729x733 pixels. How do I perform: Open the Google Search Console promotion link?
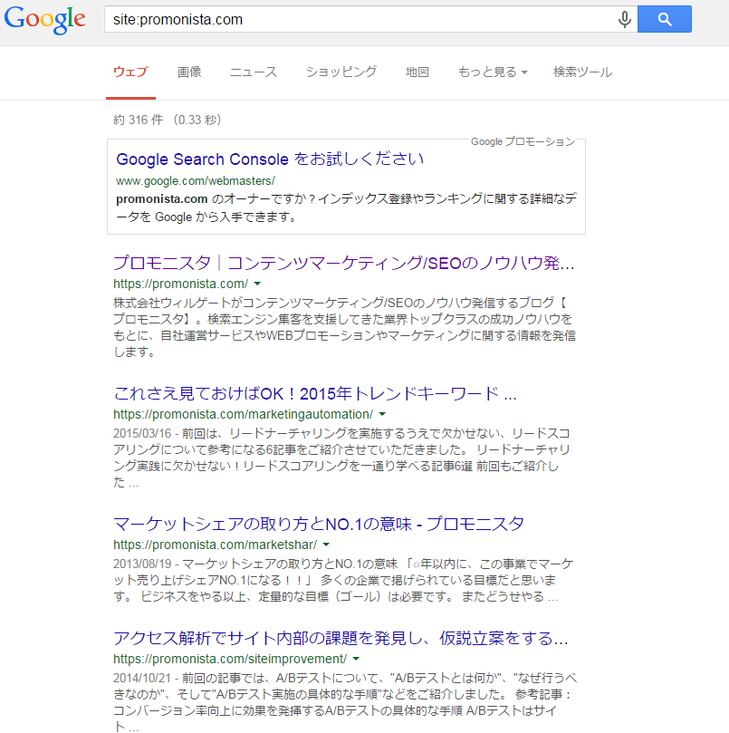point(270,159)
